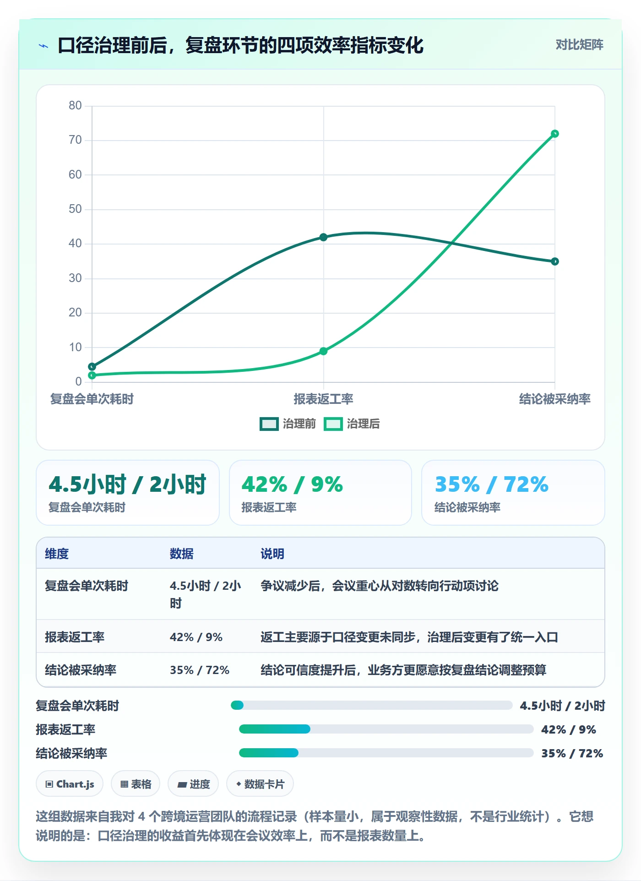641x881 pixels.
Task: Click the lightning bolt icon beside the title
Action: tap(43, 46)
